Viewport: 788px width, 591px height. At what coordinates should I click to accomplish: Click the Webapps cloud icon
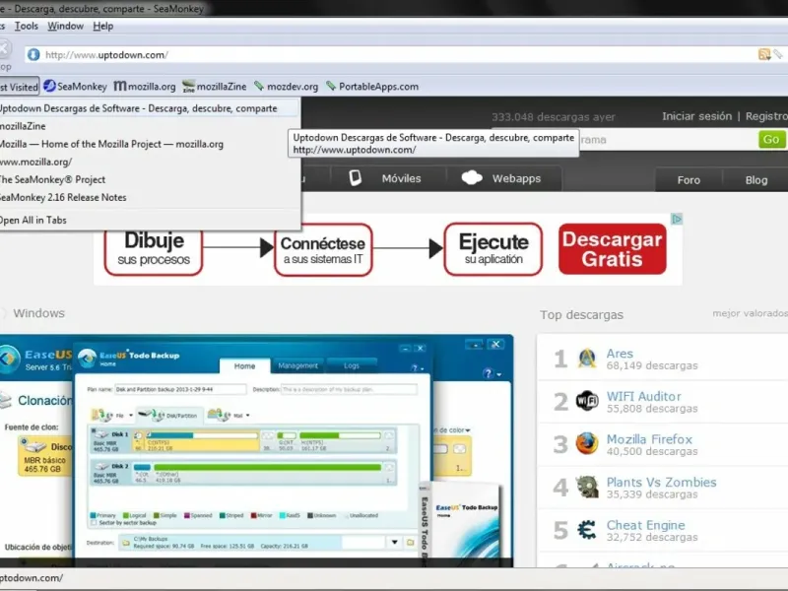472,177
